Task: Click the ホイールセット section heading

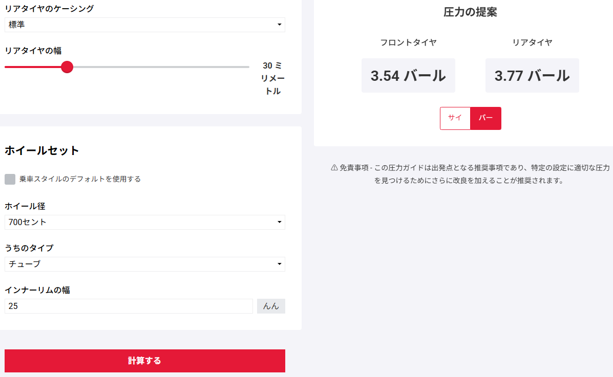Action: [x=42, y=150]
